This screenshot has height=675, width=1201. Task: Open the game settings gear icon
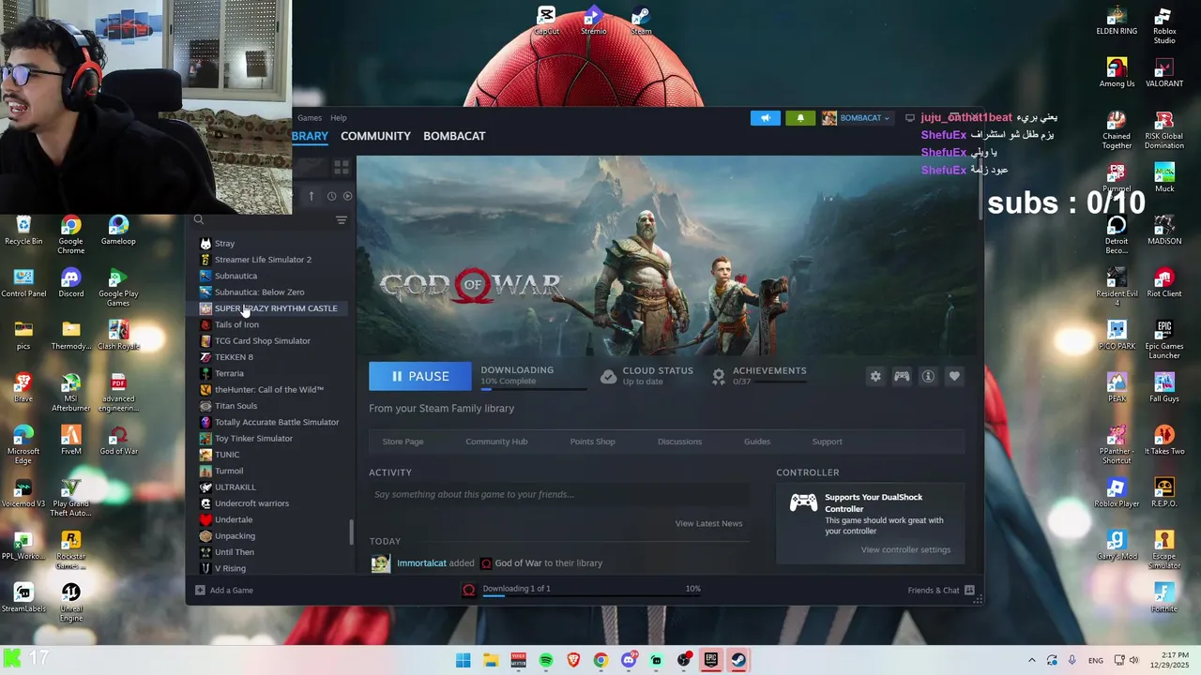[x=875, y=376]
